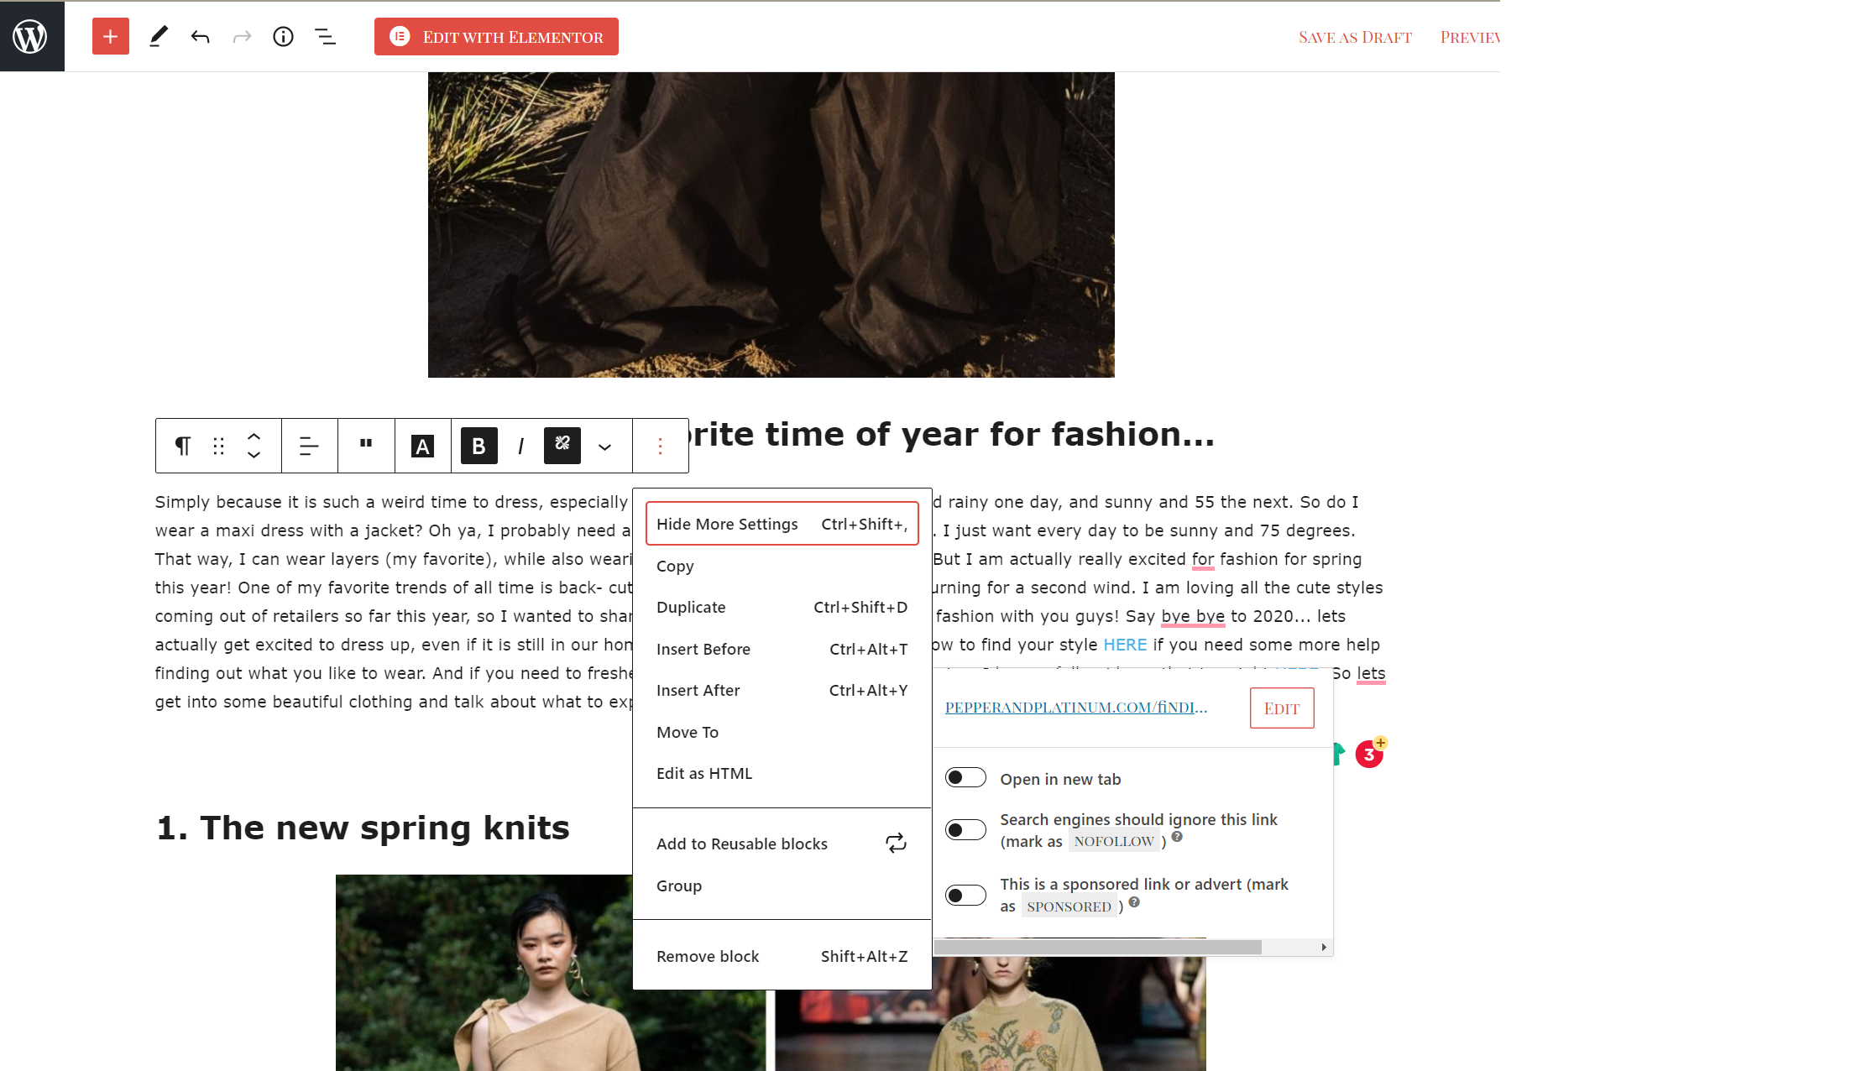
Task: Open the list view outline icon
Action: (326, 36)
